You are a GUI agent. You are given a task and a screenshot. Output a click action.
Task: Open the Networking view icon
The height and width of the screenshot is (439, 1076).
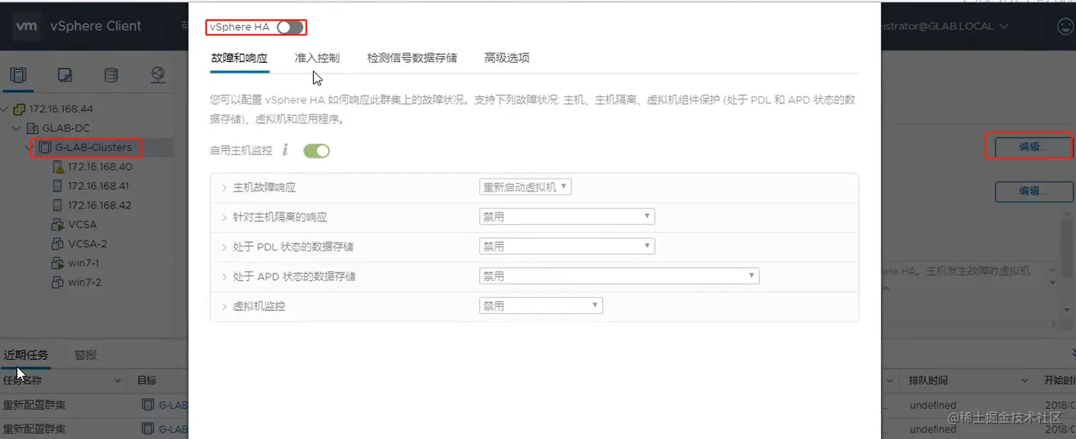click(x=158, y=75)
